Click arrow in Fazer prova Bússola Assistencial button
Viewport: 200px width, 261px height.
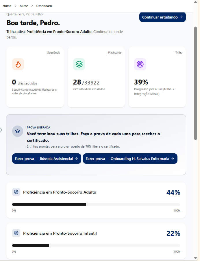(x=77, y=159)
